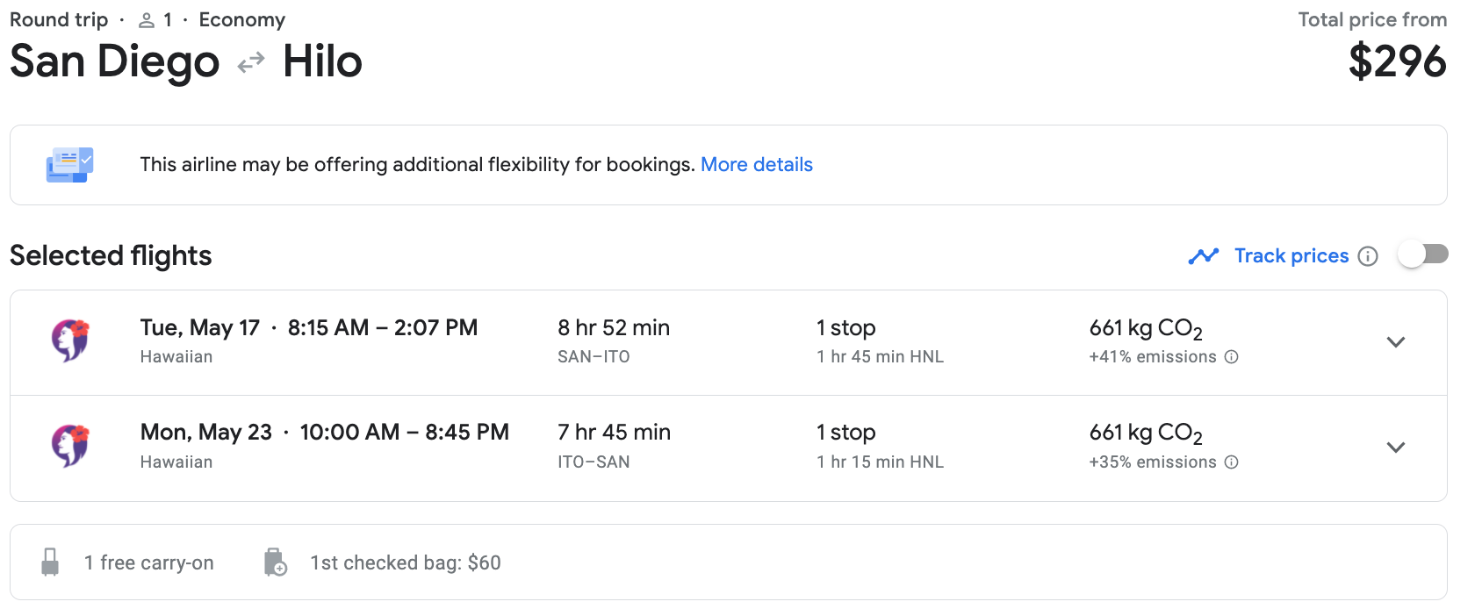
Task: Click the Track prices chart icon
Action: click(x=1204, y=256)
